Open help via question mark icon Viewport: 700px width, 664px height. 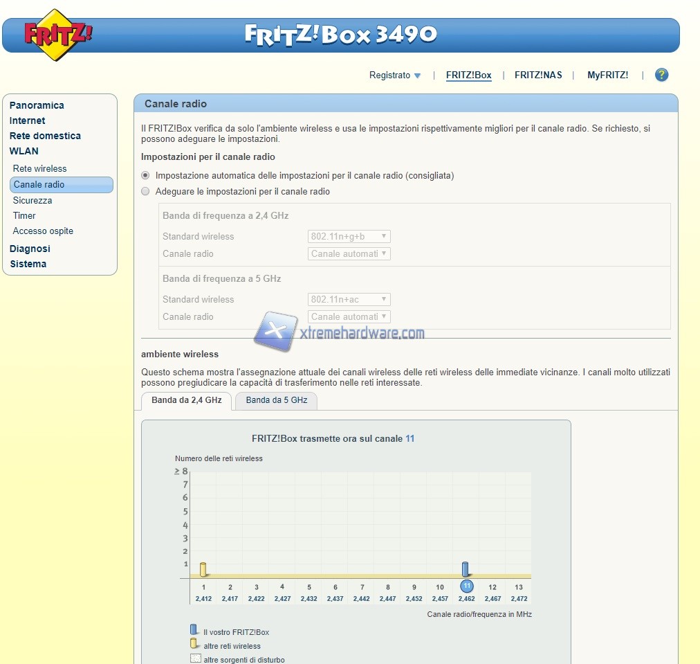click(662, 75)
